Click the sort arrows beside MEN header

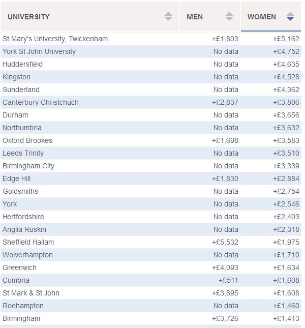(x=229, y=17)
